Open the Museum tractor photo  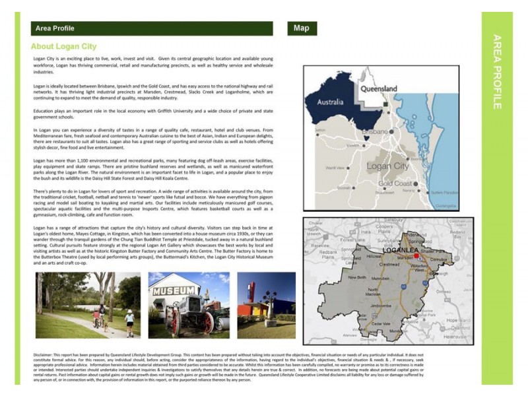[x=189, y=305]
